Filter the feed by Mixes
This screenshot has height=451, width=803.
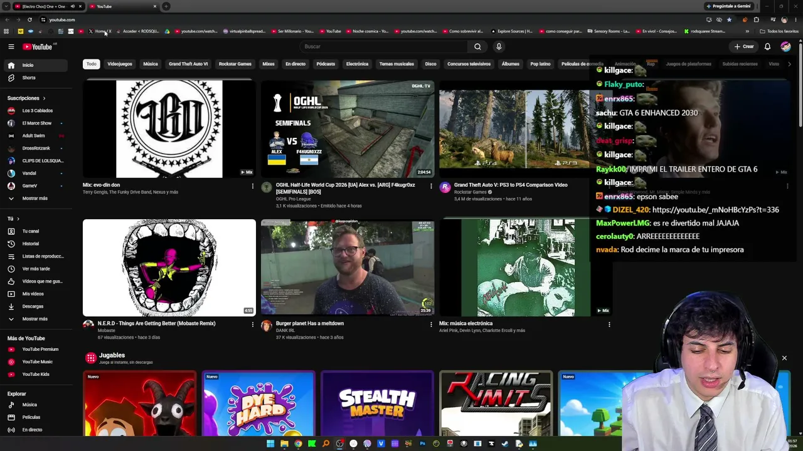pos(269,64)
